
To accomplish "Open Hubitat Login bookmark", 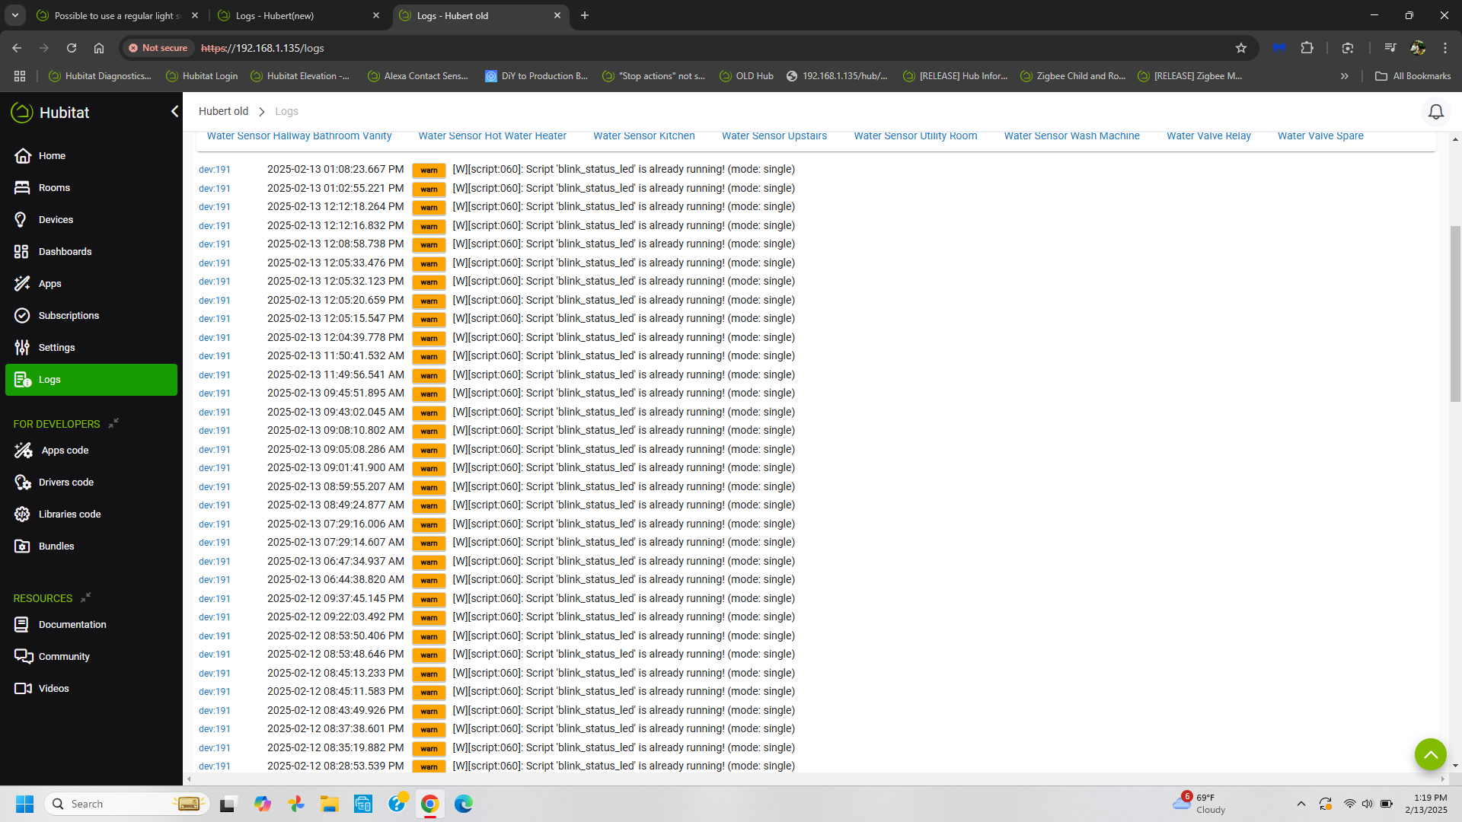I will pos(202,76).
